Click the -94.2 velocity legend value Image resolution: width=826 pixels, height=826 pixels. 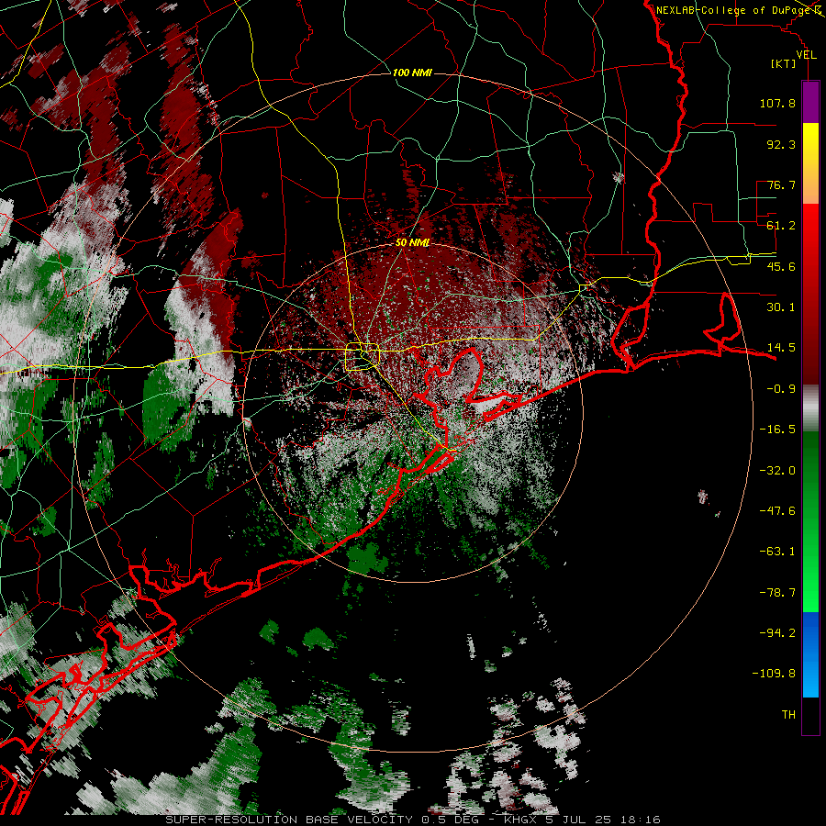click(x=777, y=633)
